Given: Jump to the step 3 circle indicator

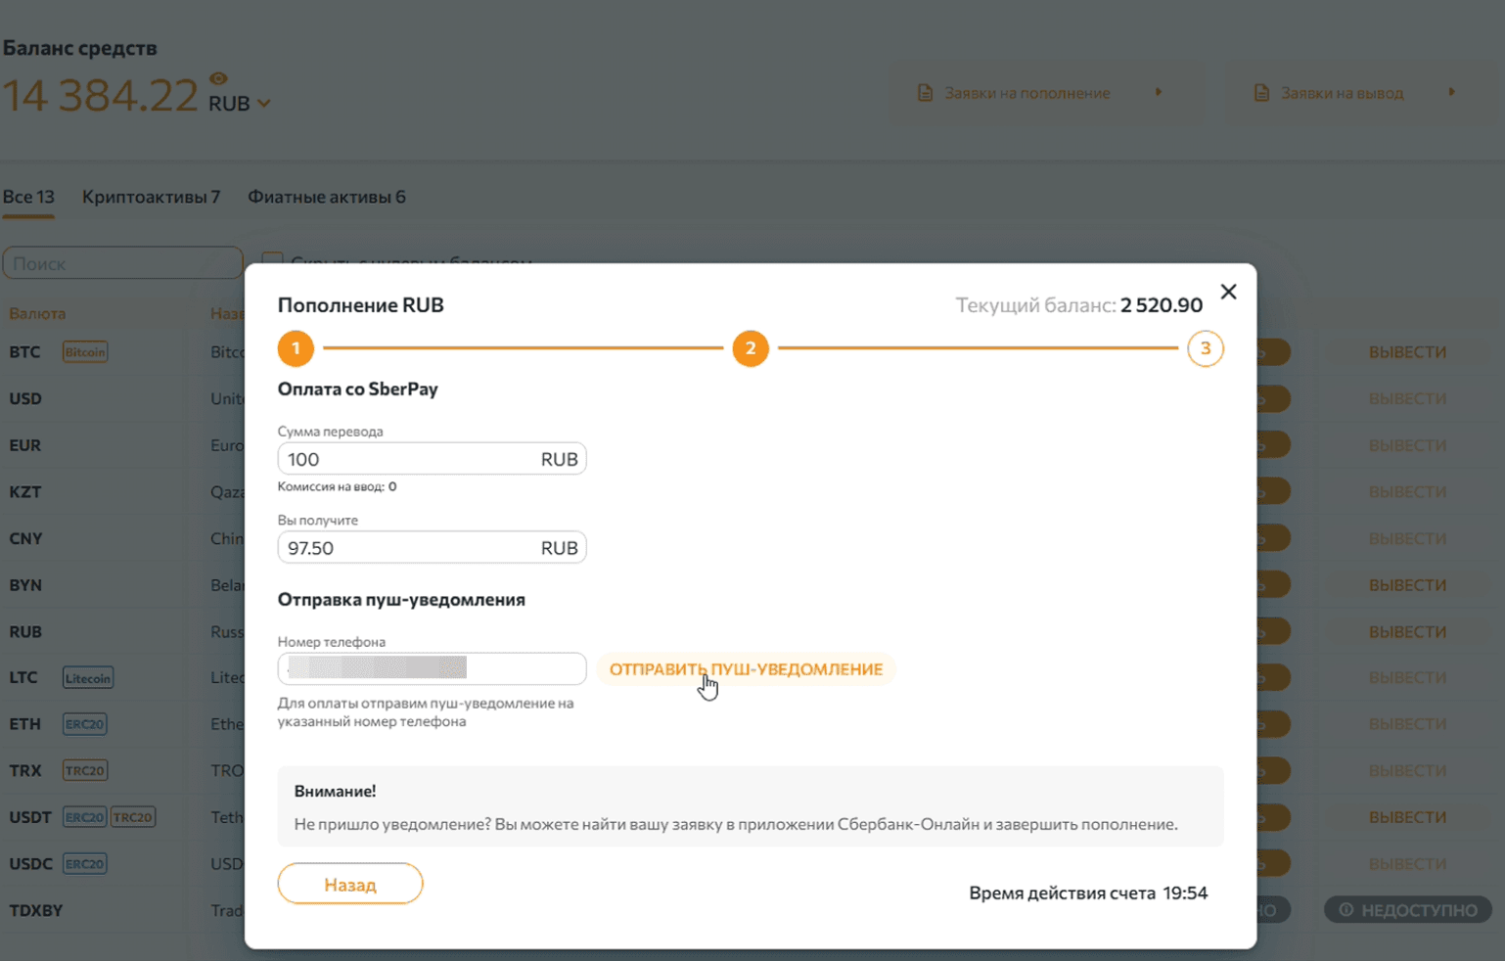Looking at the screenshot, I should pos(1205,348).
